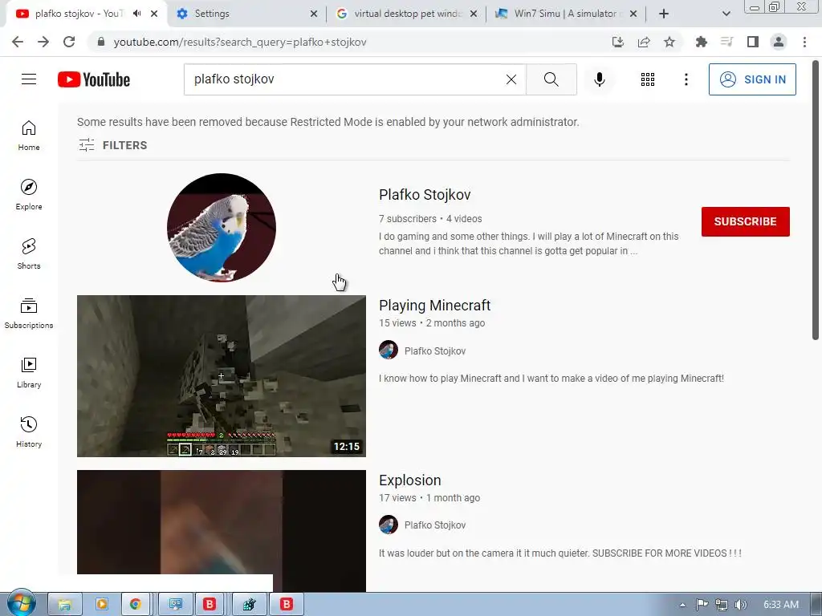
Task: Open the Plafko Stojkov channel title
Action: tap(425, 195)
